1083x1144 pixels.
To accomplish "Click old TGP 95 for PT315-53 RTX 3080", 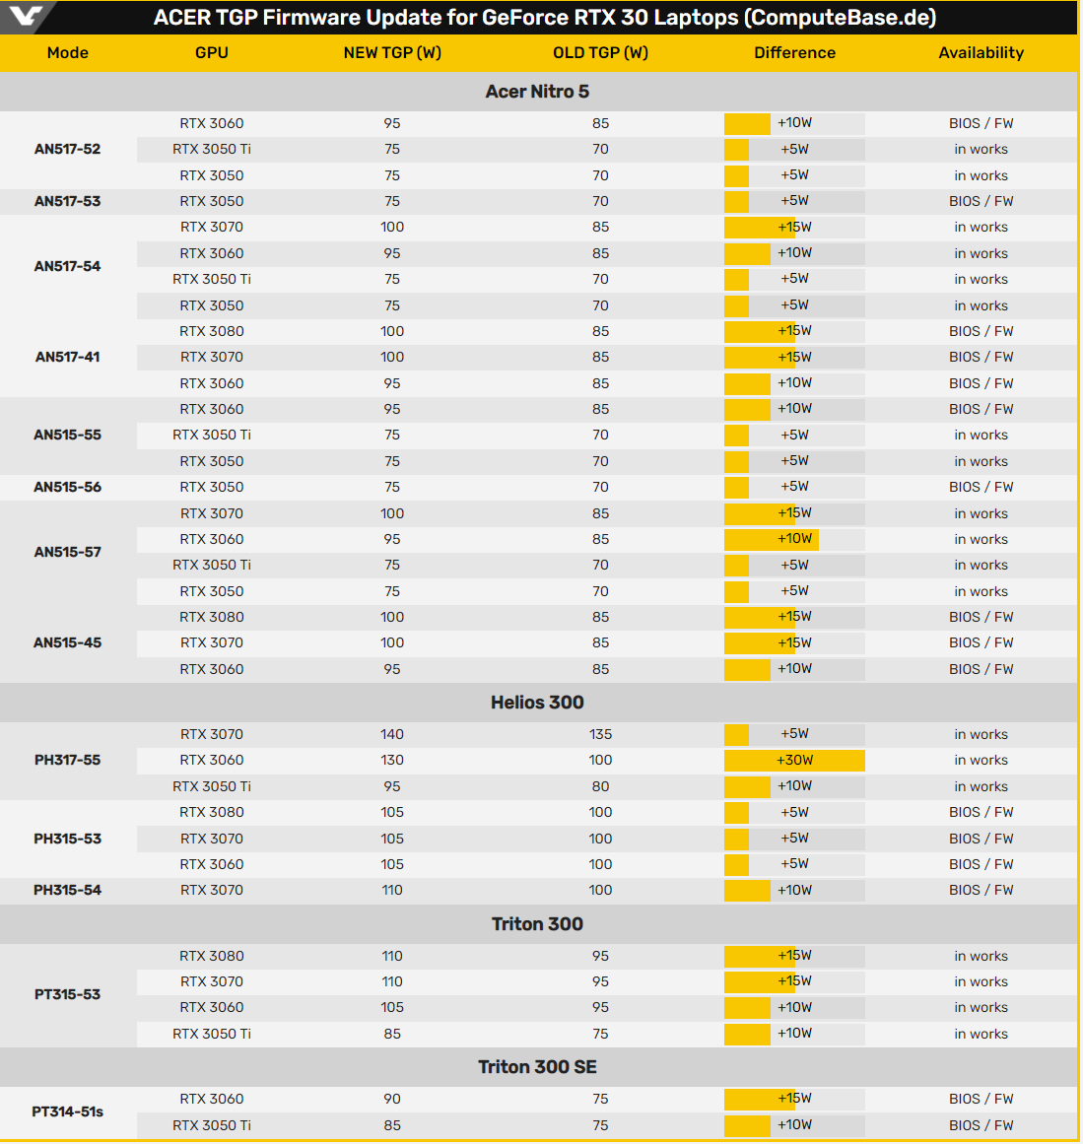I will (x=600, y=956).
